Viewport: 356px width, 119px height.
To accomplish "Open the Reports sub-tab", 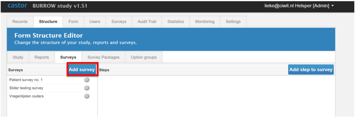I will (x=42, y=57).
